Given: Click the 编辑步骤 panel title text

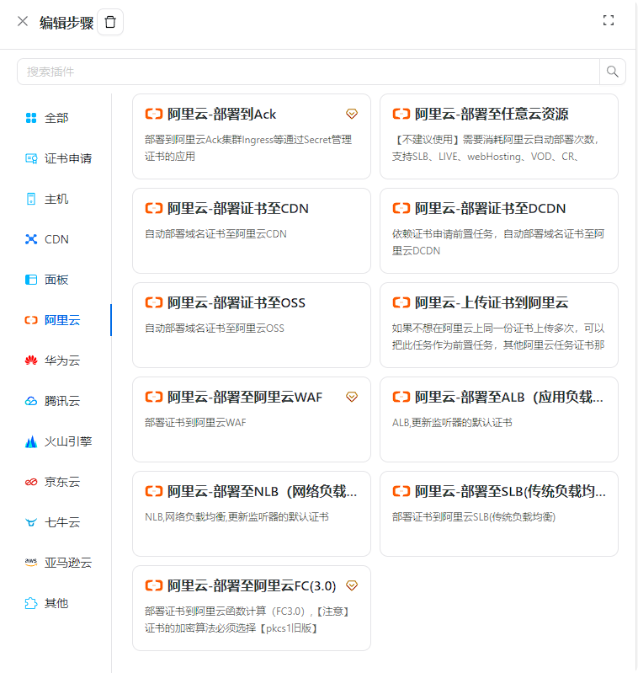Looking at the screenshot, I should [66, 23].
